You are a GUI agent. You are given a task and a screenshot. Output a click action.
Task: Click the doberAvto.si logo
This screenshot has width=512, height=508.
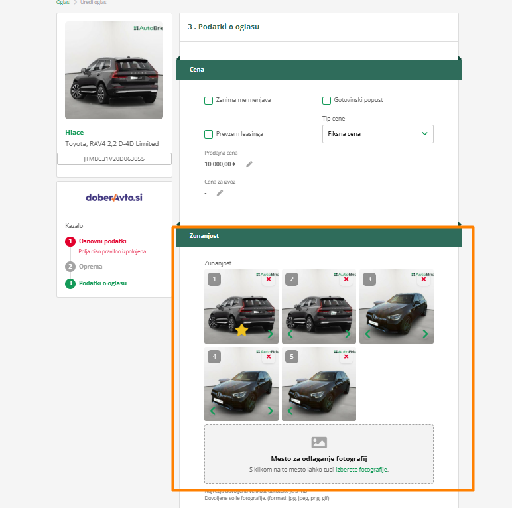pyautogui.click(x=114, y=198)
